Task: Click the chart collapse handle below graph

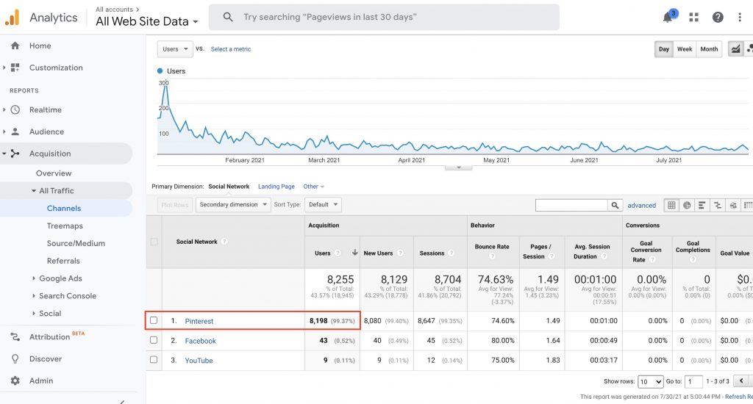Action: click(x=459, y=167)
